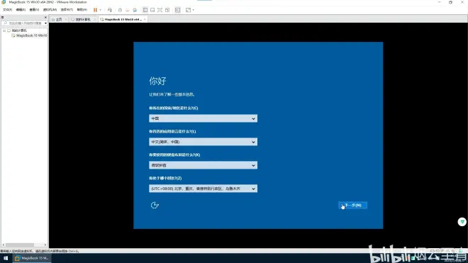Viewport: 468px width, 263px height.
Task: Expand the stretch guest display dropdown arrow
Action: click(193, 10)
